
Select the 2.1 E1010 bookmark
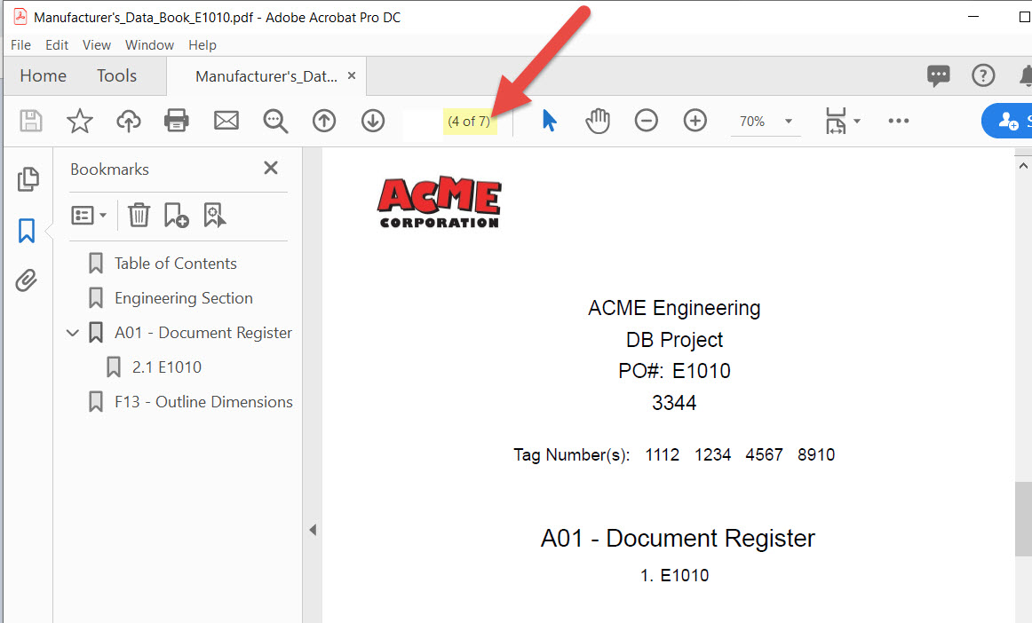point(166,367)
